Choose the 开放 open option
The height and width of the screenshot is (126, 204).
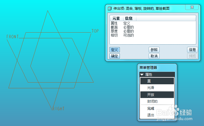(157, 95)
